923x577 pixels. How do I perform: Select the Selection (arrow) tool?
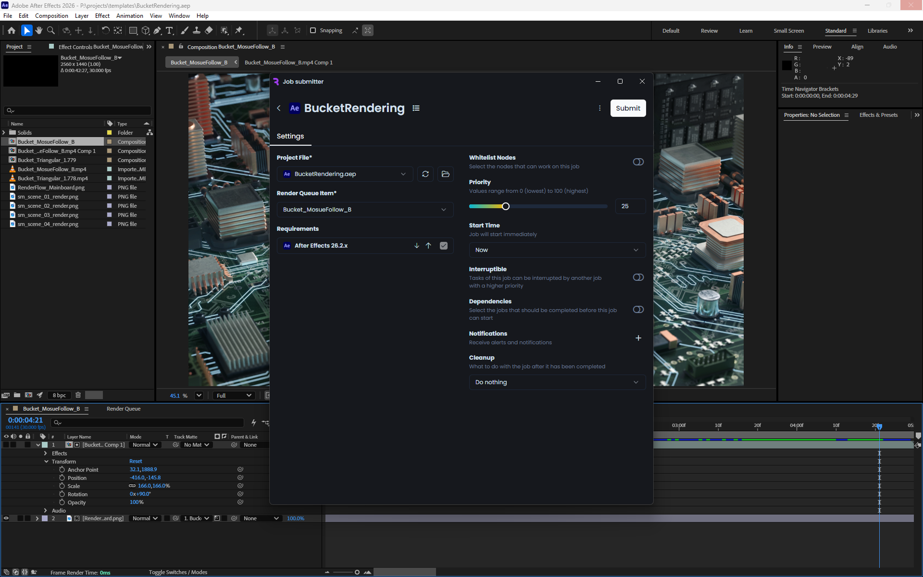(x=26, y=30)
